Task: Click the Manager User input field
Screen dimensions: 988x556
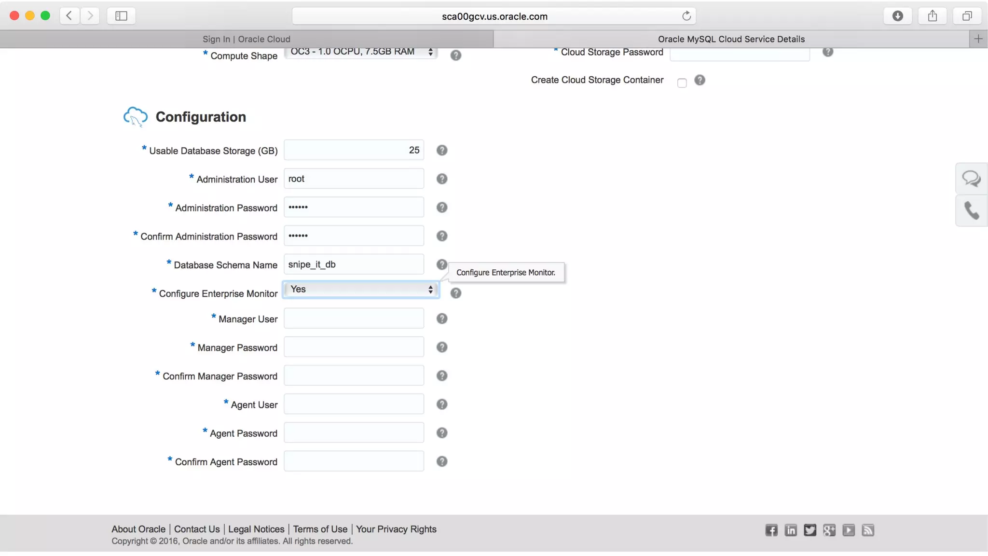Action: click(354, 319)
